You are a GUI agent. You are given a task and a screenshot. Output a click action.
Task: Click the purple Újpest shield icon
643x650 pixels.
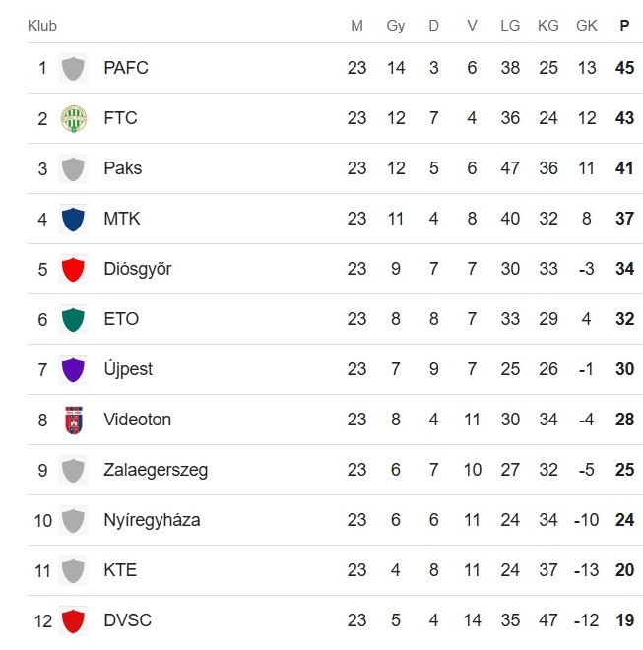(73, 369)
